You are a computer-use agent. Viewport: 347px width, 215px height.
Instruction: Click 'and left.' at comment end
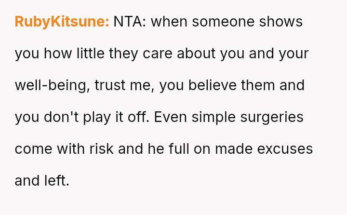click(x=42, y=181)
